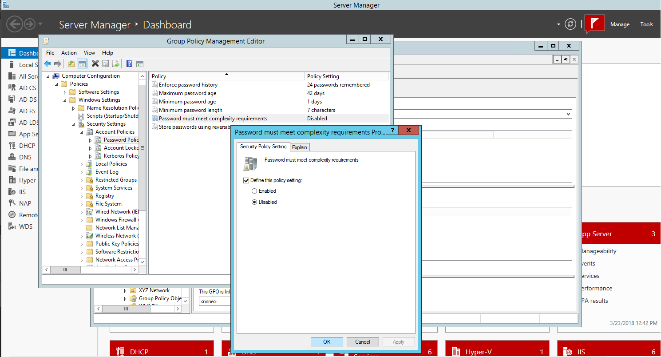Click the Export List toolbar icon
Viewport: 661px width, 357px height.
tap(116, 63)
